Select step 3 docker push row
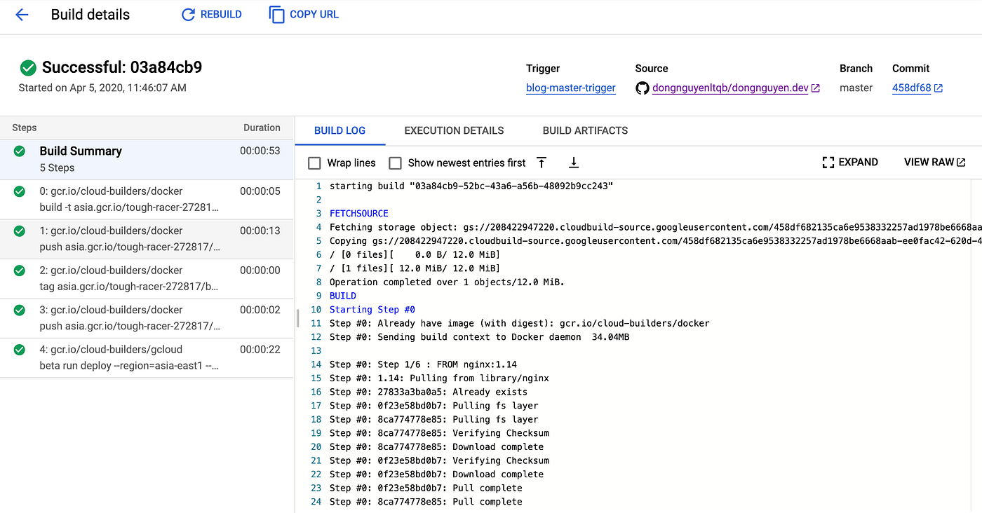The width and height of the screenshot is (982, 513). coord(147,318)
